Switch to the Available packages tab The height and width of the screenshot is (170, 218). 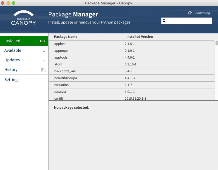click(13, 50)
